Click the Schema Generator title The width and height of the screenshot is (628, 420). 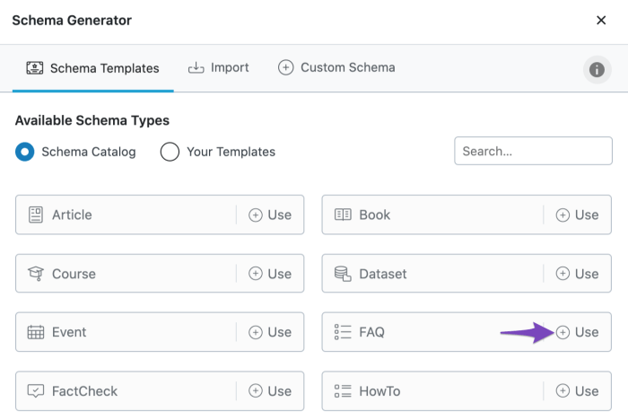(x=72, y=20)
